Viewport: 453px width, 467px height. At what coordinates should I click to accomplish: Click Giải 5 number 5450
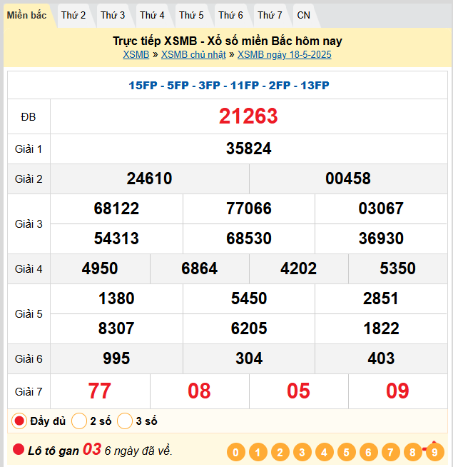[x=249, y=298]
